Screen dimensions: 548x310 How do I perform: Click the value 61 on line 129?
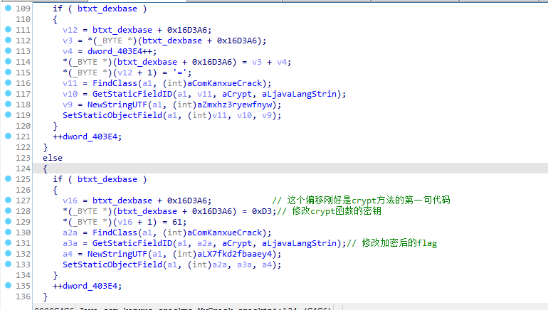(177, 222)
